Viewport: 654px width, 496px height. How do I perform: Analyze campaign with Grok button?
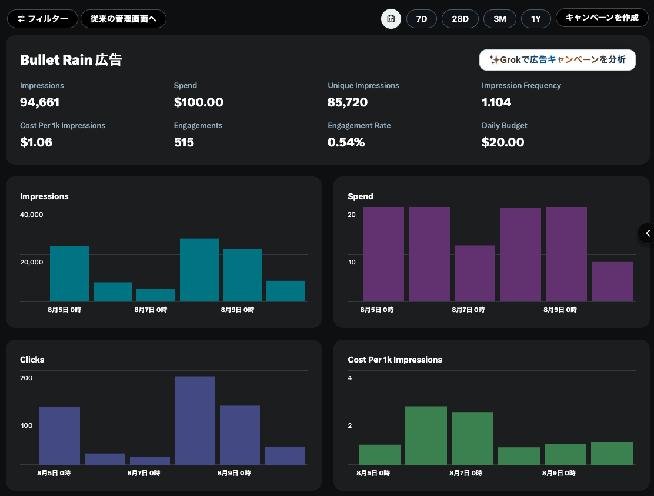coord(557,60)
